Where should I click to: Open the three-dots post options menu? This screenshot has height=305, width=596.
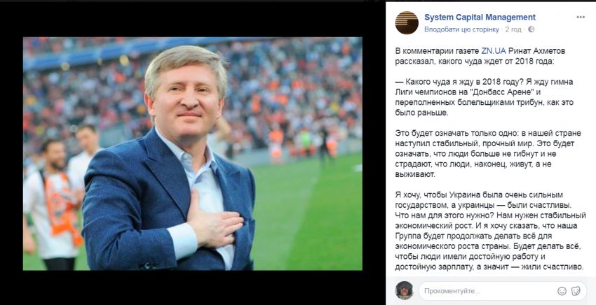581,17
